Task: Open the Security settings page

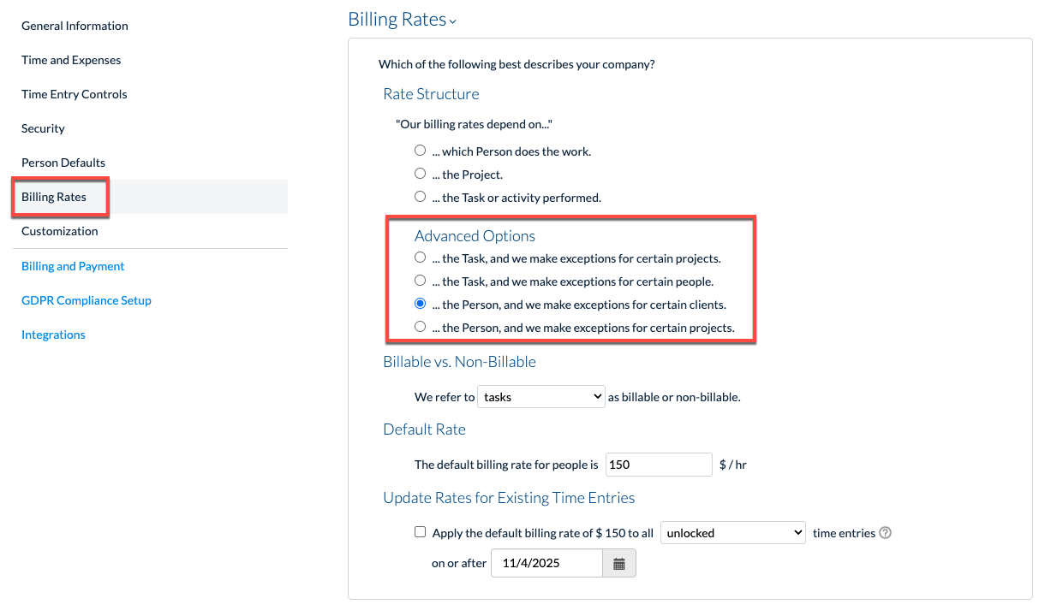Action: (x=43, y=128)
